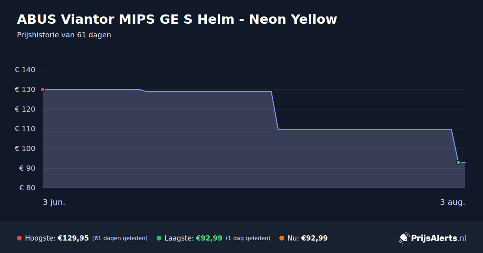Select the red highest-price marker on chart
The width and height of the screenshot is (483, 253).
(x=43, y=90)
